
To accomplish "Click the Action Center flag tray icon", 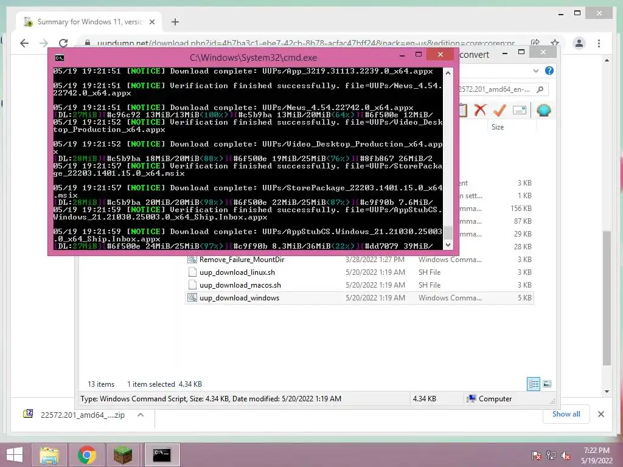I will 536,455.
